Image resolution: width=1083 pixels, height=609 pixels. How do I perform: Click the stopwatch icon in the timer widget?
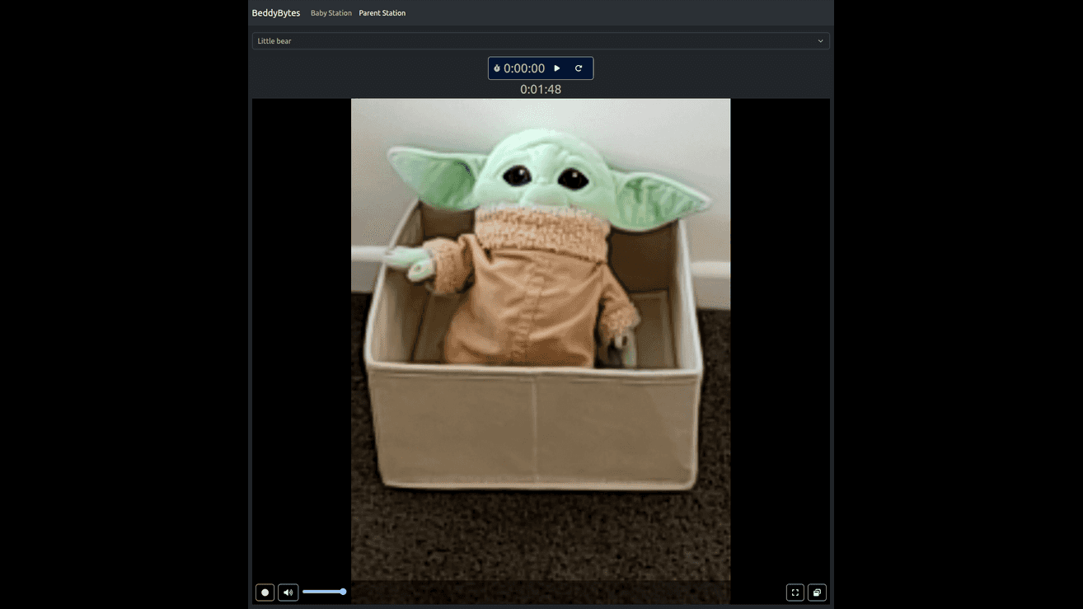(x=495, y=68)
